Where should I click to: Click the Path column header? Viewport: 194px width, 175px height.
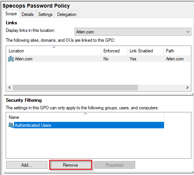coord(177,51)
